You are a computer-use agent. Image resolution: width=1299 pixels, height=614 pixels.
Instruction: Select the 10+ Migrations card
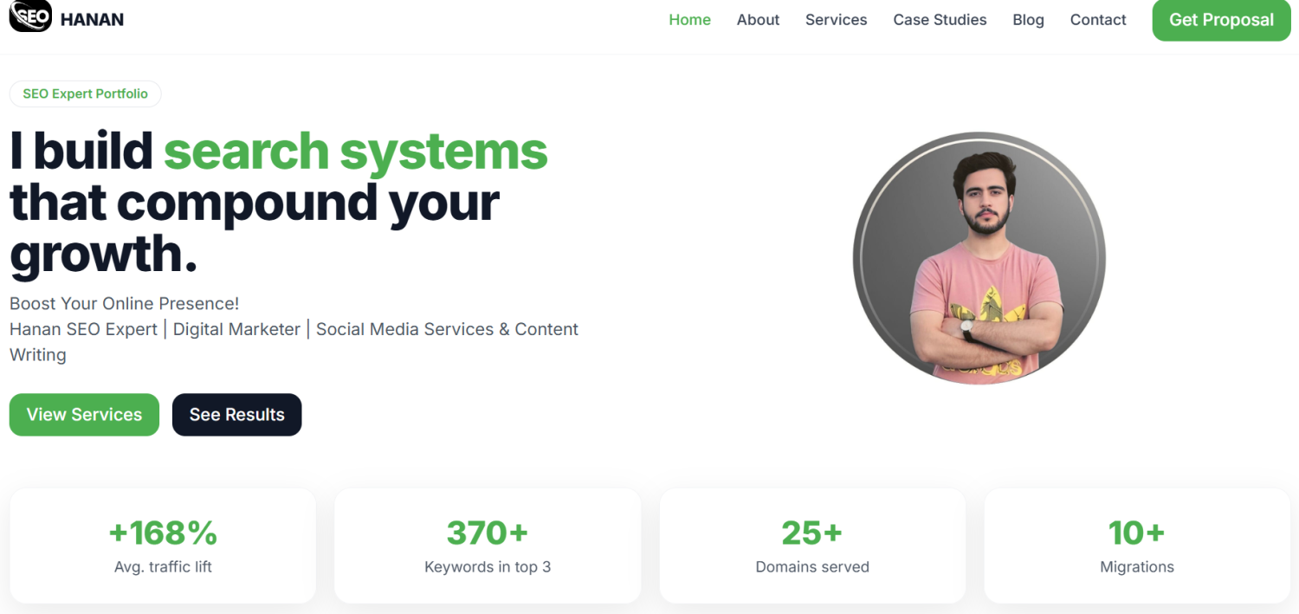point(1137,546)
